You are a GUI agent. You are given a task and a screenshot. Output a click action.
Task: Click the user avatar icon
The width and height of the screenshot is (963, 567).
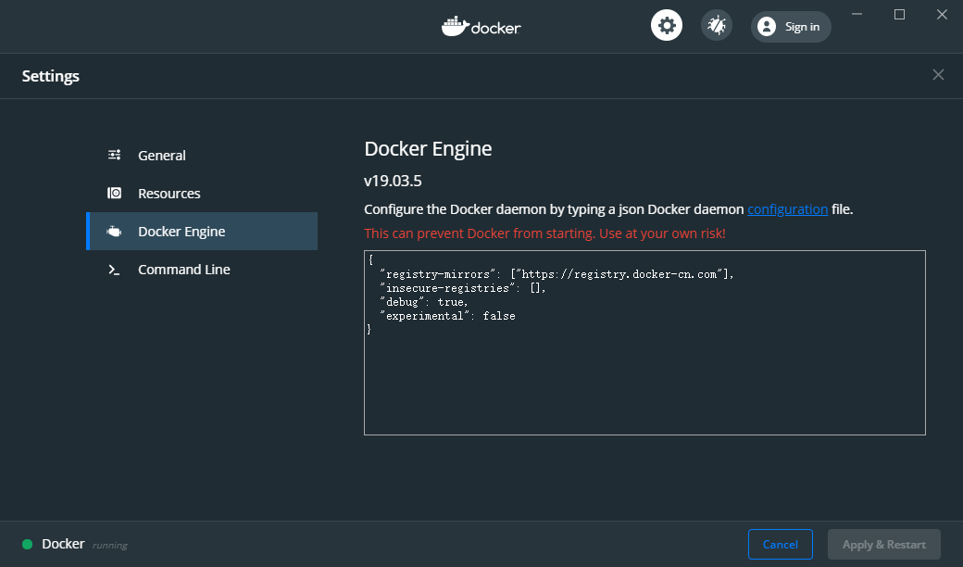tap(767, 27)
